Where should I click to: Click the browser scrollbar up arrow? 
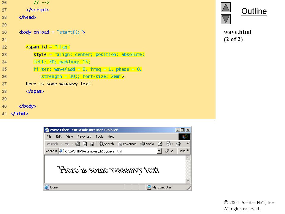pyautogui.click(x=188, y=158)
